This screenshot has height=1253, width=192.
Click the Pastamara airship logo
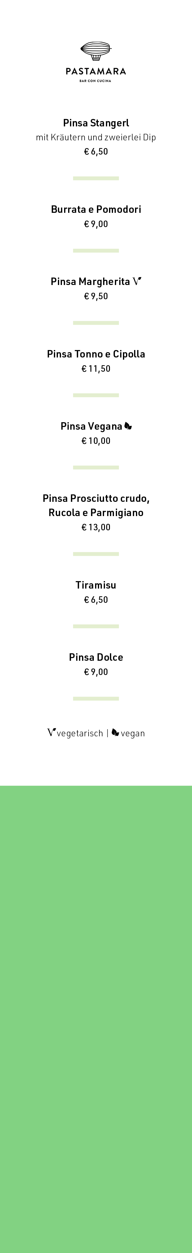pyautogui.click(x=96, y=51)
